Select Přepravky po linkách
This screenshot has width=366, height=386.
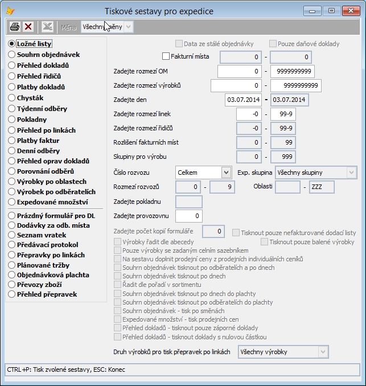11,255
